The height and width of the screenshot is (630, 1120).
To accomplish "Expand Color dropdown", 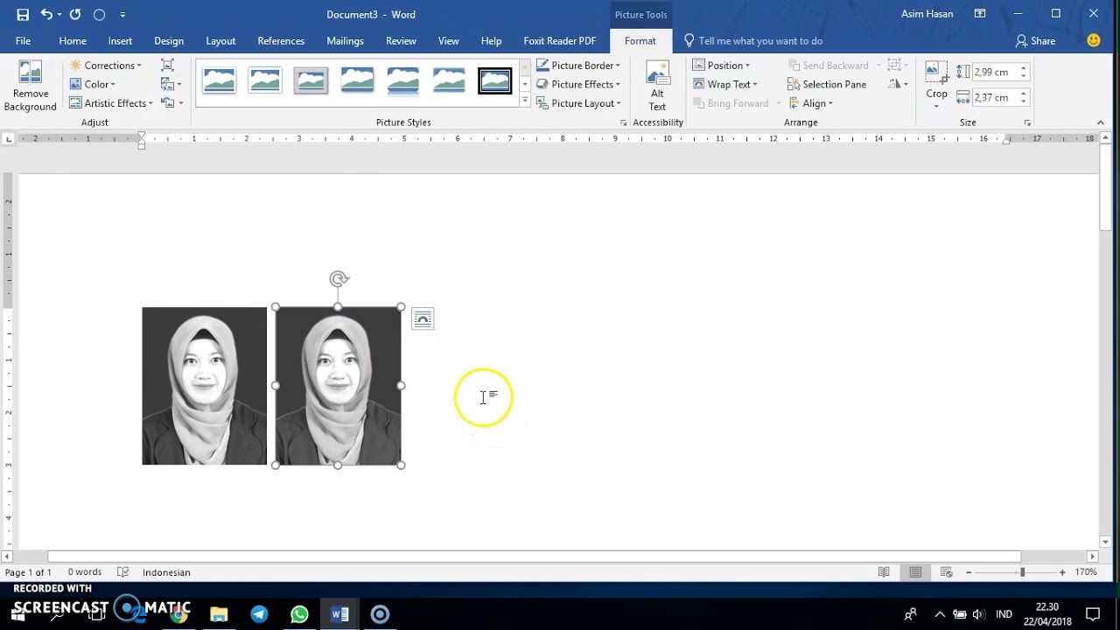I will (x=93, y=84).
